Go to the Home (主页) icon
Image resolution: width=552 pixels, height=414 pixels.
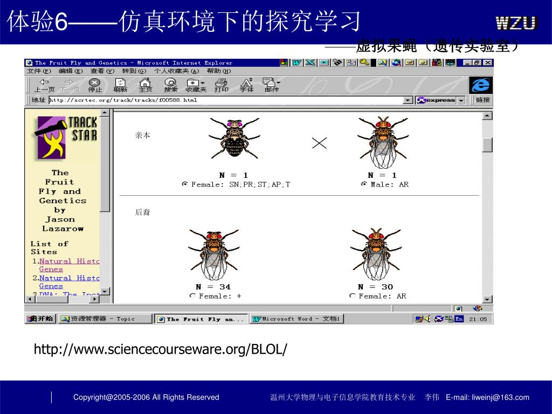145,86
